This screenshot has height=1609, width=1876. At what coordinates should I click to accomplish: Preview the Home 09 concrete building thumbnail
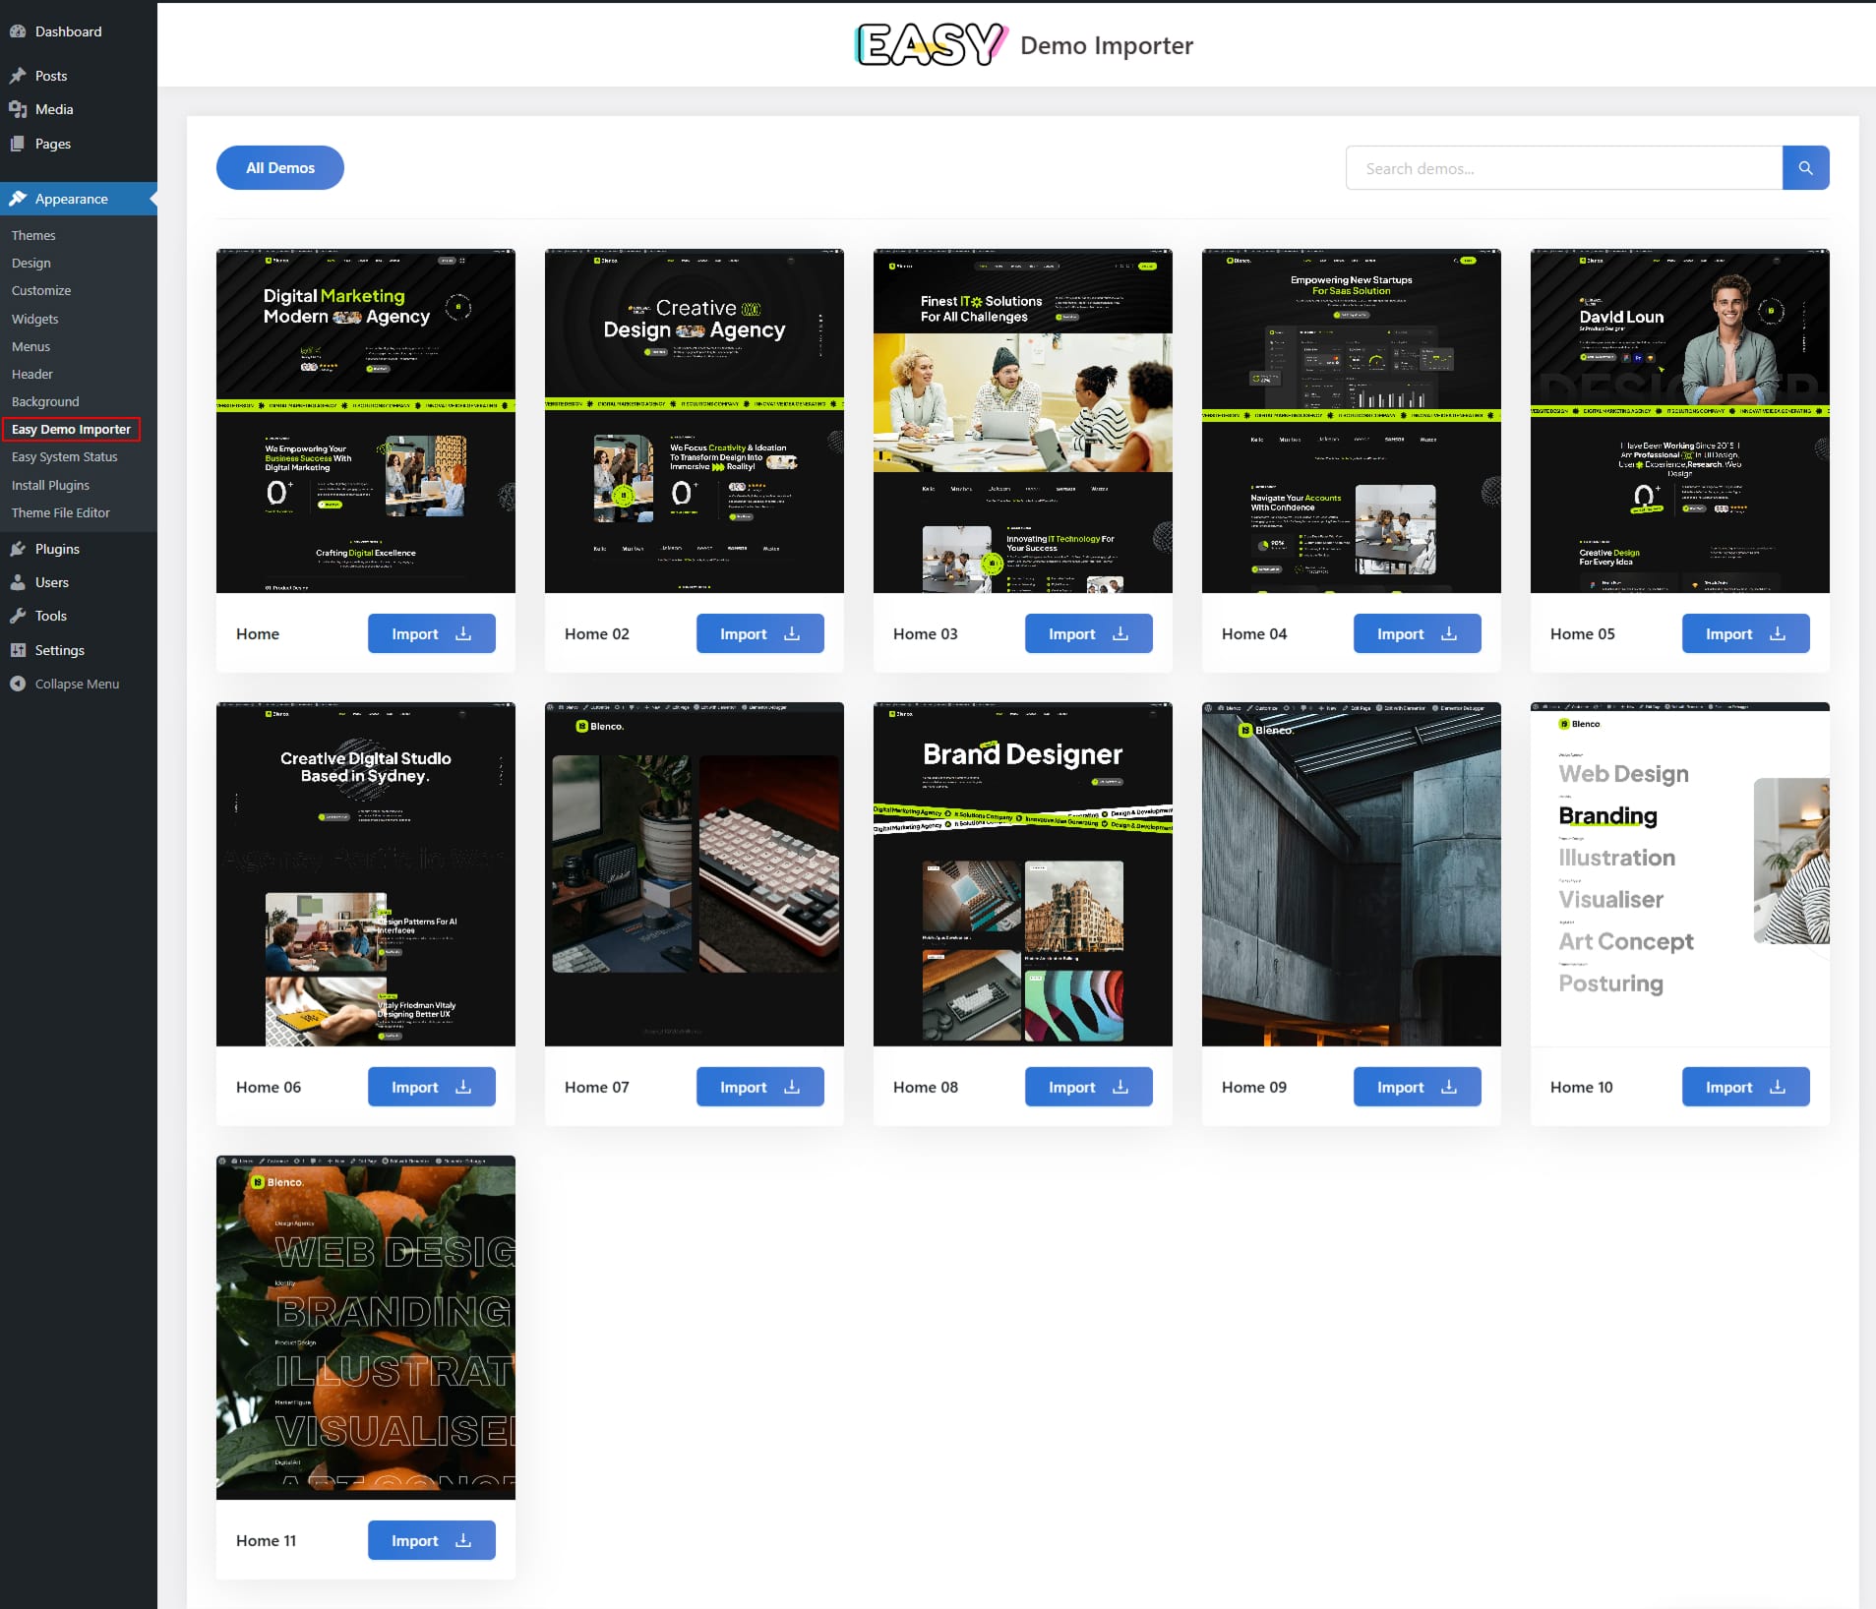(1352, 874)
